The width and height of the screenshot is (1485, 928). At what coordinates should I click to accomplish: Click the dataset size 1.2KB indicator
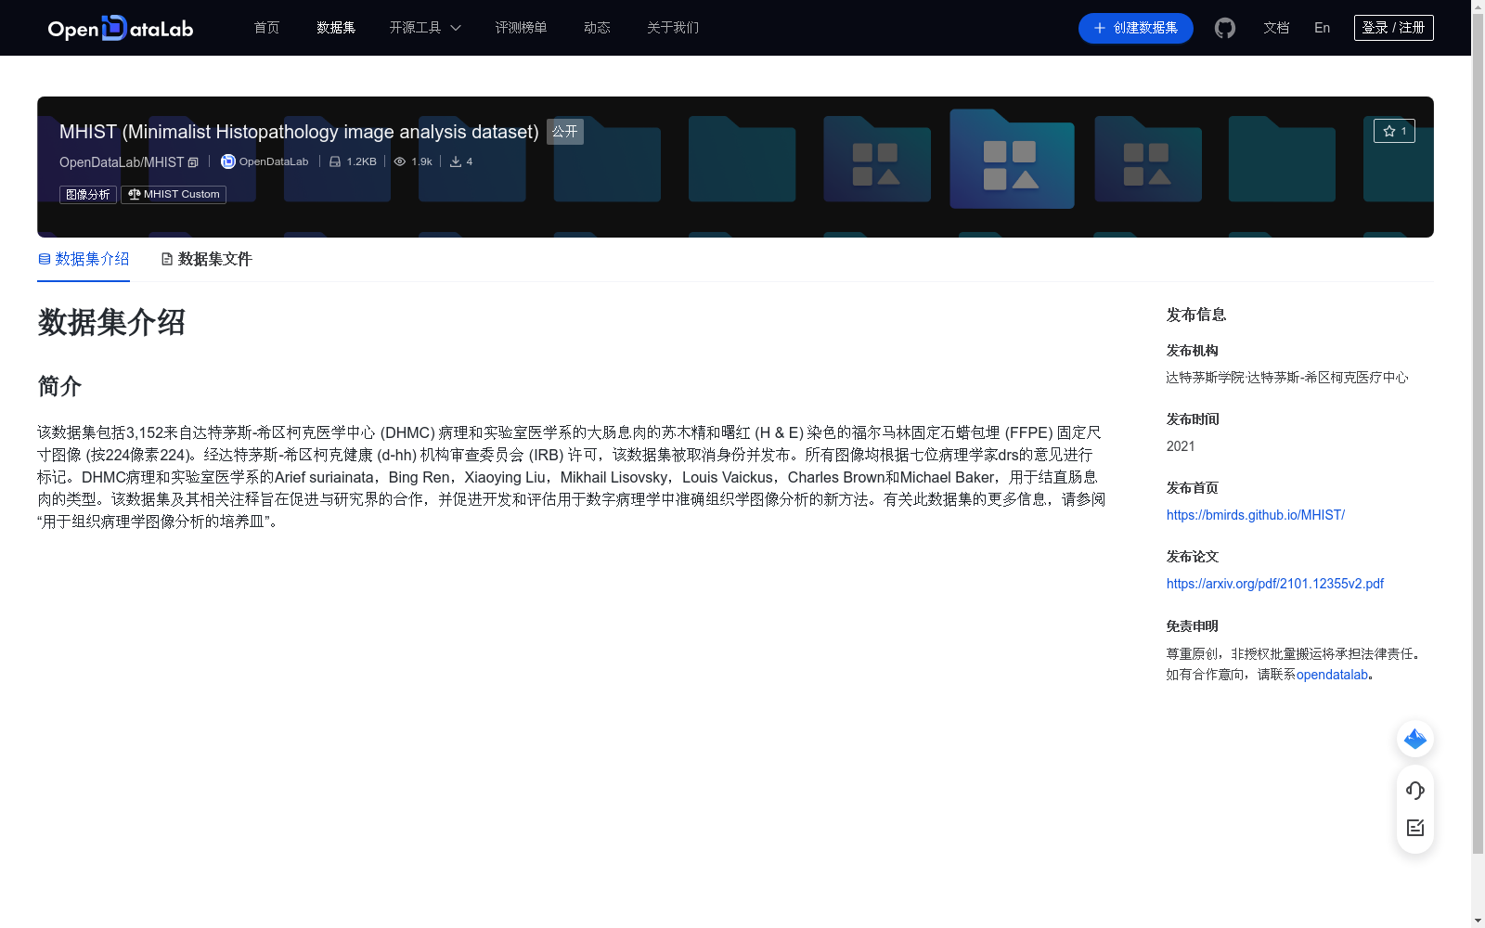(x=353, y=161)
